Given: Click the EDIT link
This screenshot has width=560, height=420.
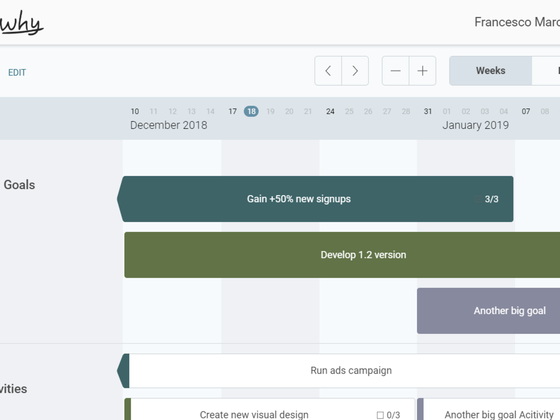Looking at the screenshot, I should pyautogui.click(x=17, y=73).
